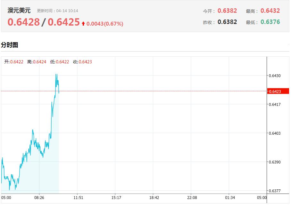Click the 22:08 time axis label
This screenshot has width=291, height=207.
[192, 198]
